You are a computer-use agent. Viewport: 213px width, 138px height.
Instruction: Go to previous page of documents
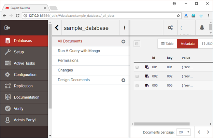pos(199,132)
